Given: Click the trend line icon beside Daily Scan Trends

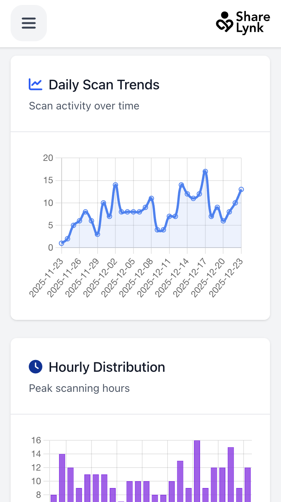Looking at the screenshot, I should pos(36,84).
